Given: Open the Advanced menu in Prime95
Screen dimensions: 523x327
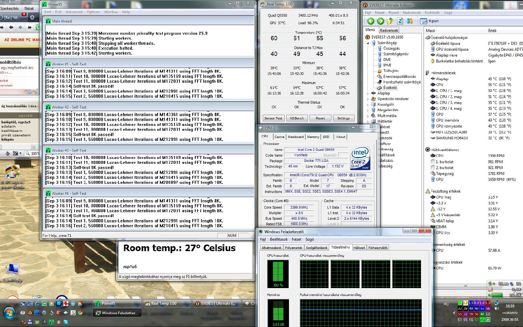Looking at the screenshot, I should click(x=74, y=12).
